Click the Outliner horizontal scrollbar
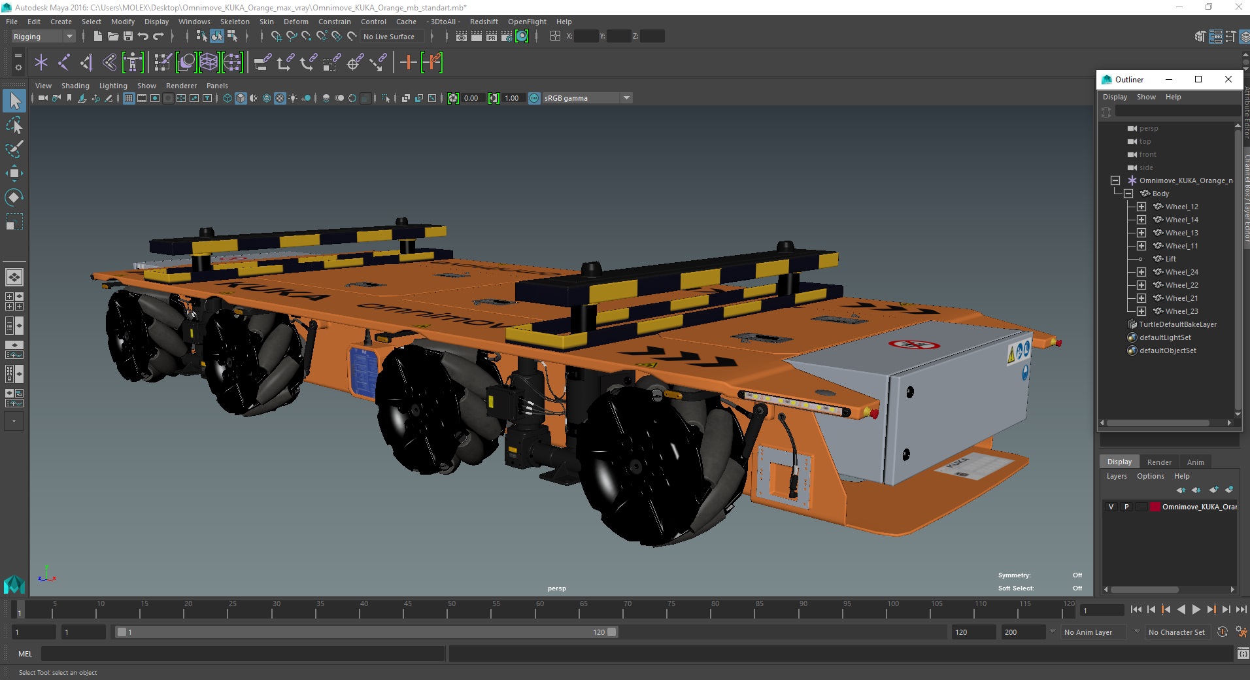 point(1158,423)
